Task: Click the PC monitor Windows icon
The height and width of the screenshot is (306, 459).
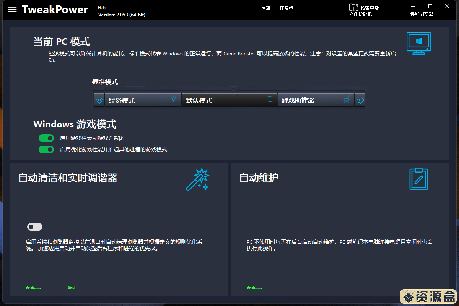Action: 418,44
